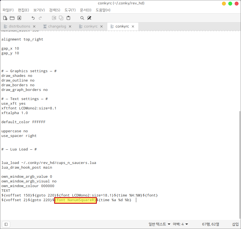The width and height of the screenshot is (241, 229).
Task: Close the changelog tab
Action: tap(70, 26)
